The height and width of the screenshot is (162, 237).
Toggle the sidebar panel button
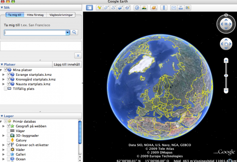tap(89, 7)
